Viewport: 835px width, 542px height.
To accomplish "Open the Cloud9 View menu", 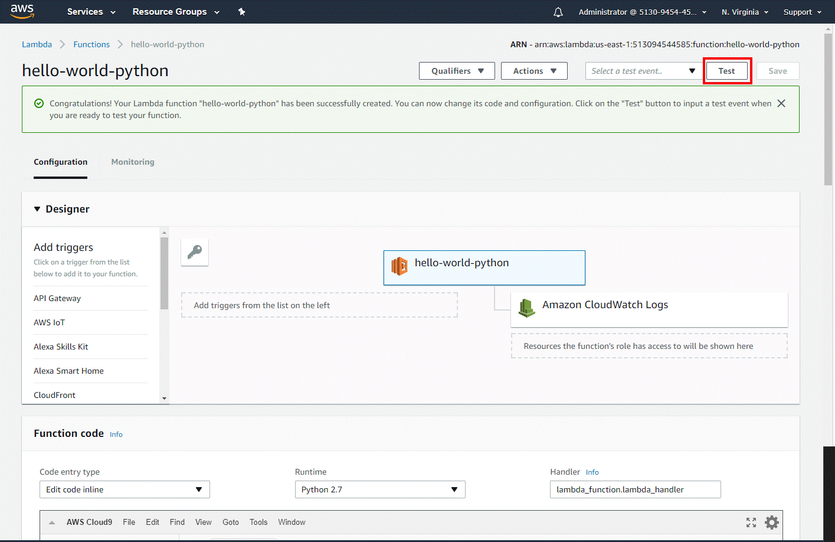I will [203, 522].
